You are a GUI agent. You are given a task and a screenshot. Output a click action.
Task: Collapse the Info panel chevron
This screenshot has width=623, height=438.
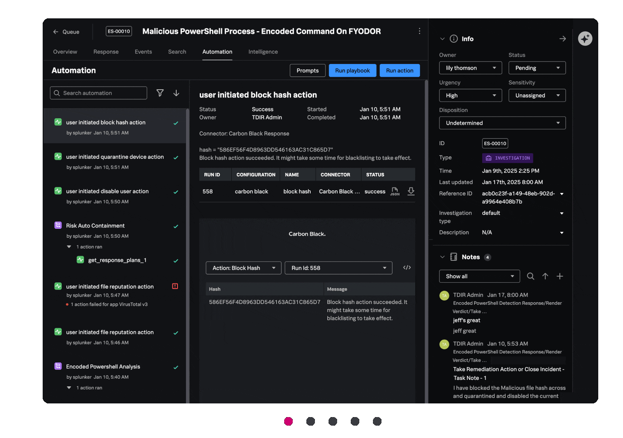(442, 38)
